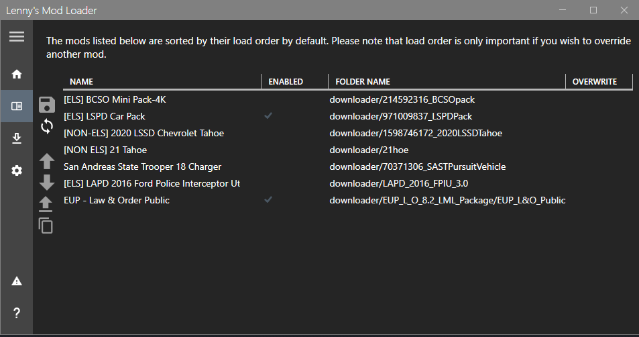Click the save floppy disk icon
639x337 pixels.
point(47,104)
